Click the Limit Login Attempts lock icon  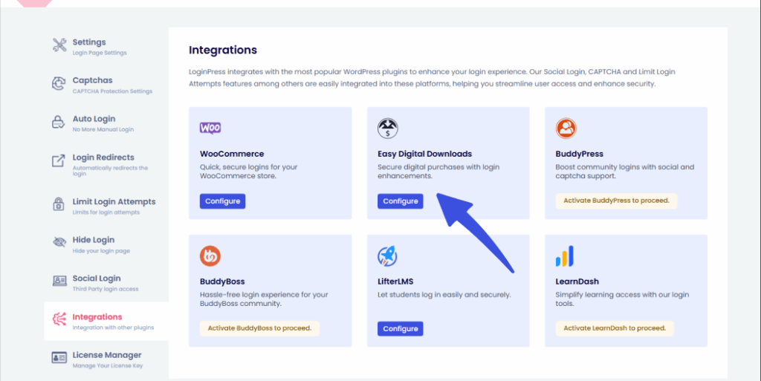[x=58, y=204]
